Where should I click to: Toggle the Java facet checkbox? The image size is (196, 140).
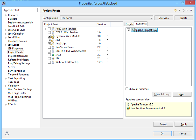(49, 40)
